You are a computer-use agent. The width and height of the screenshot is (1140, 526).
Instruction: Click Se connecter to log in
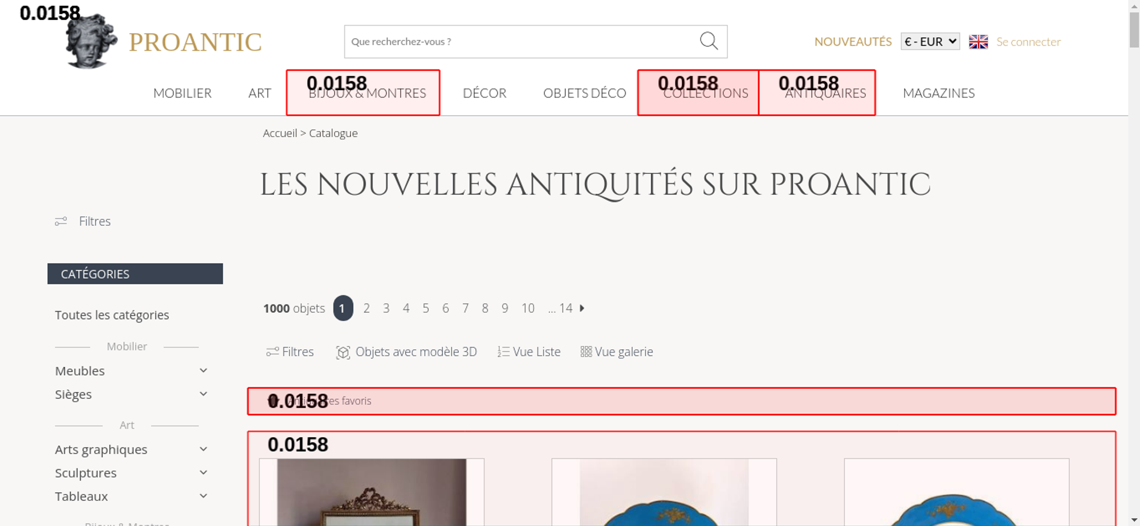[x=1028, y=42]
